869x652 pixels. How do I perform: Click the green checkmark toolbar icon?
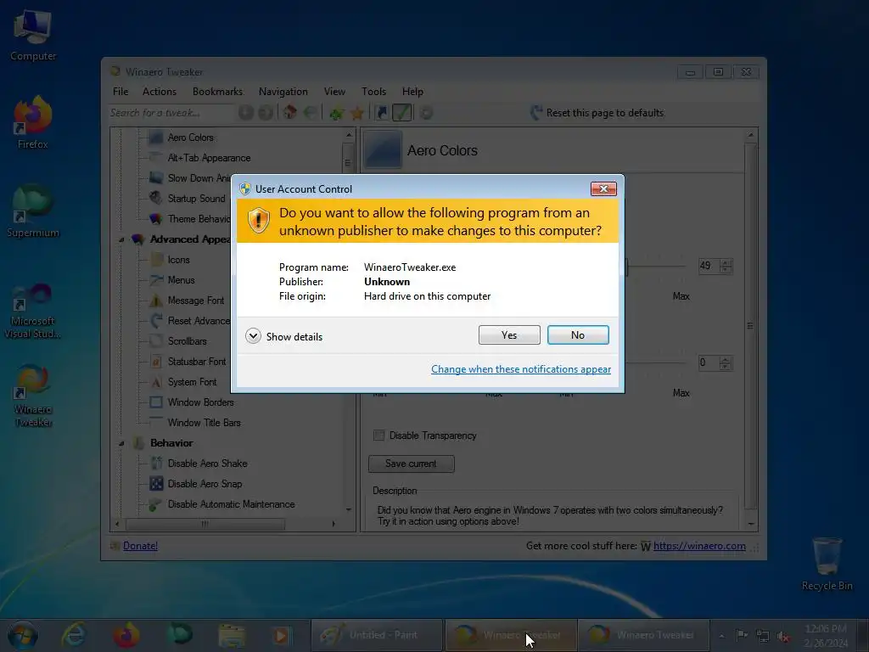pos(402,113)
